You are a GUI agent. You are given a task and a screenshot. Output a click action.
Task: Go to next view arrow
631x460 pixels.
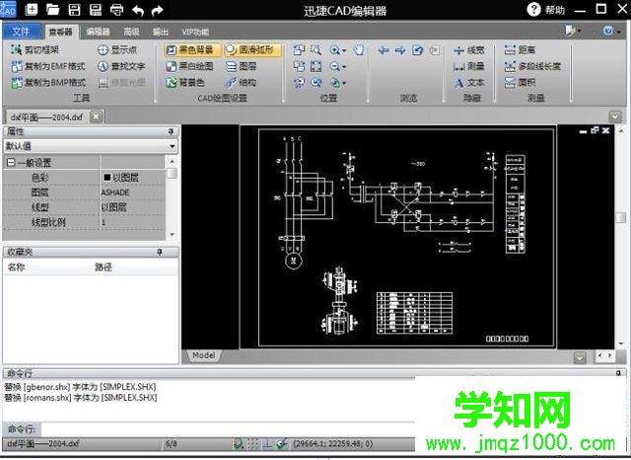click(x=400, y=50)
